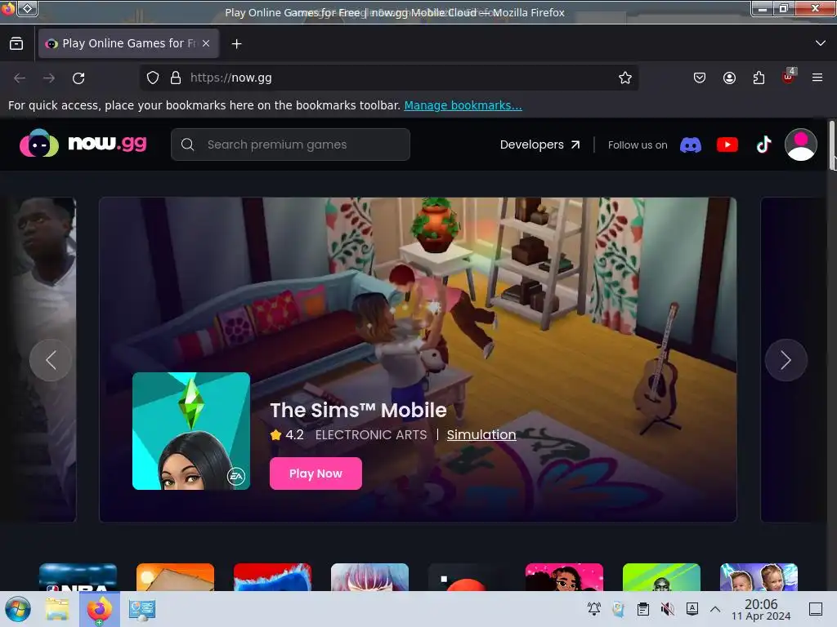This screenshot has width=837, height=627.
Task: Expand the list all tabs chevron
Action: (x=821, y=43)
